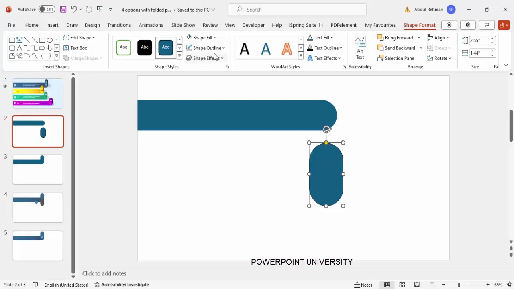The height and width of the screenshot is (289, 514).
Task: Click into the Search box
Action: click(297, 10)
